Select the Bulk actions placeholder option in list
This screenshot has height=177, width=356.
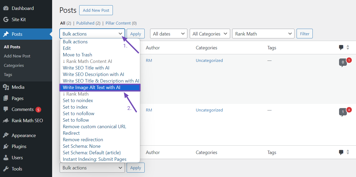(x=100, y=42)
